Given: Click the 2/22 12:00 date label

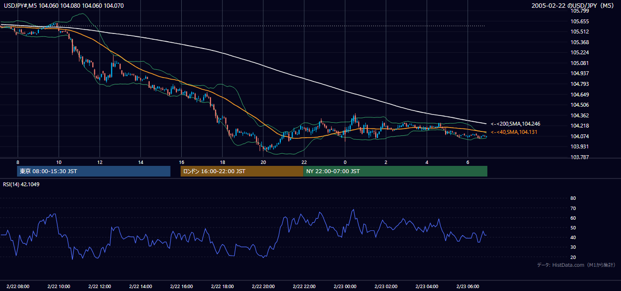Looking at the screenshot, I should coord(99,286).
